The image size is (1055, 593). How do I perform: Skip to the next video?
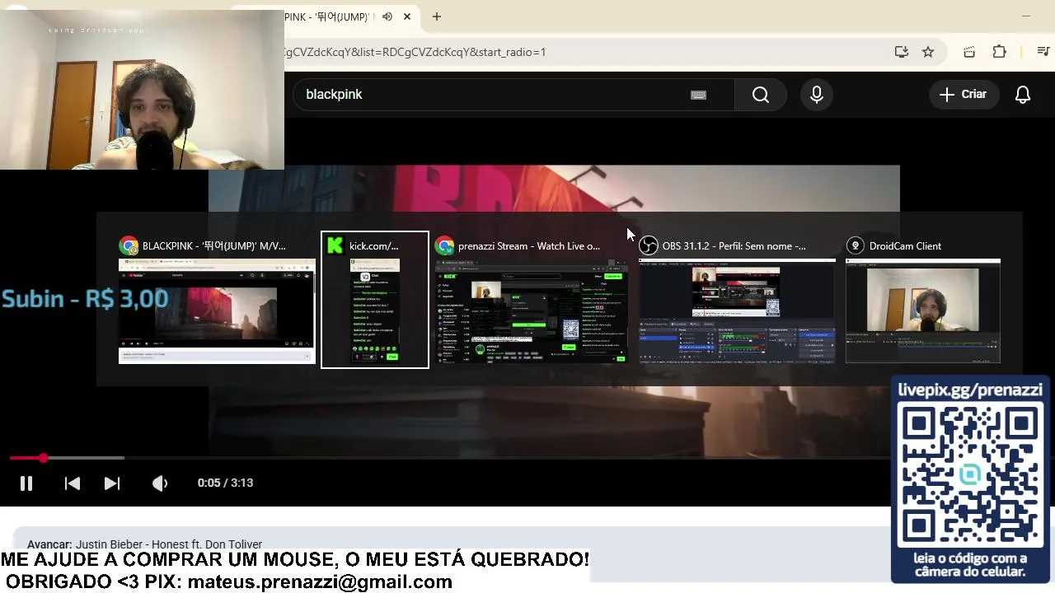click(112, 483)
